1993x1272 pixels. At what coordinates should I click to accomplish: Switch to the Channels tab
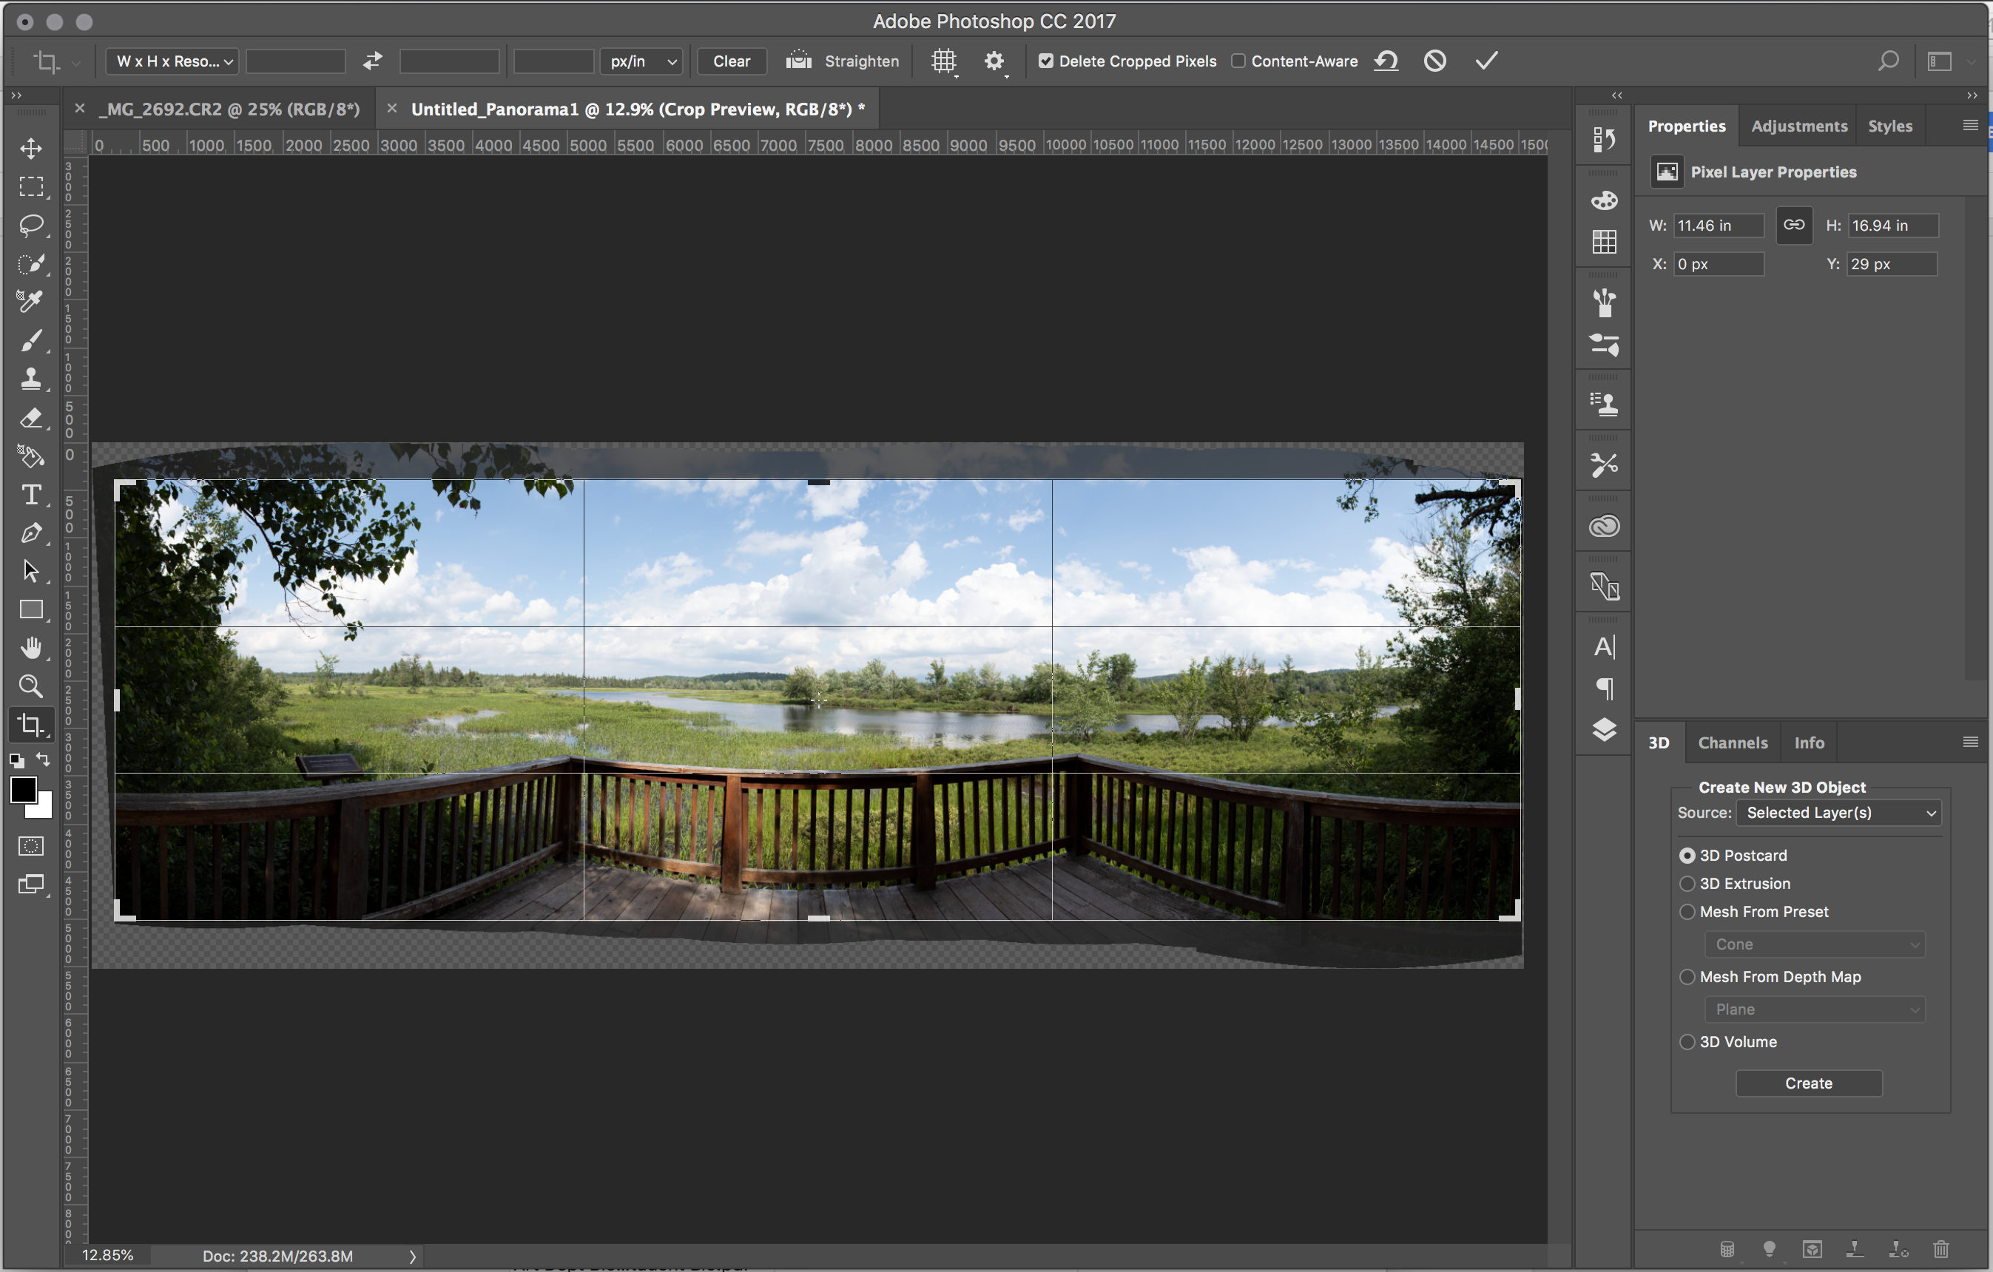[x=1733, y=743]
